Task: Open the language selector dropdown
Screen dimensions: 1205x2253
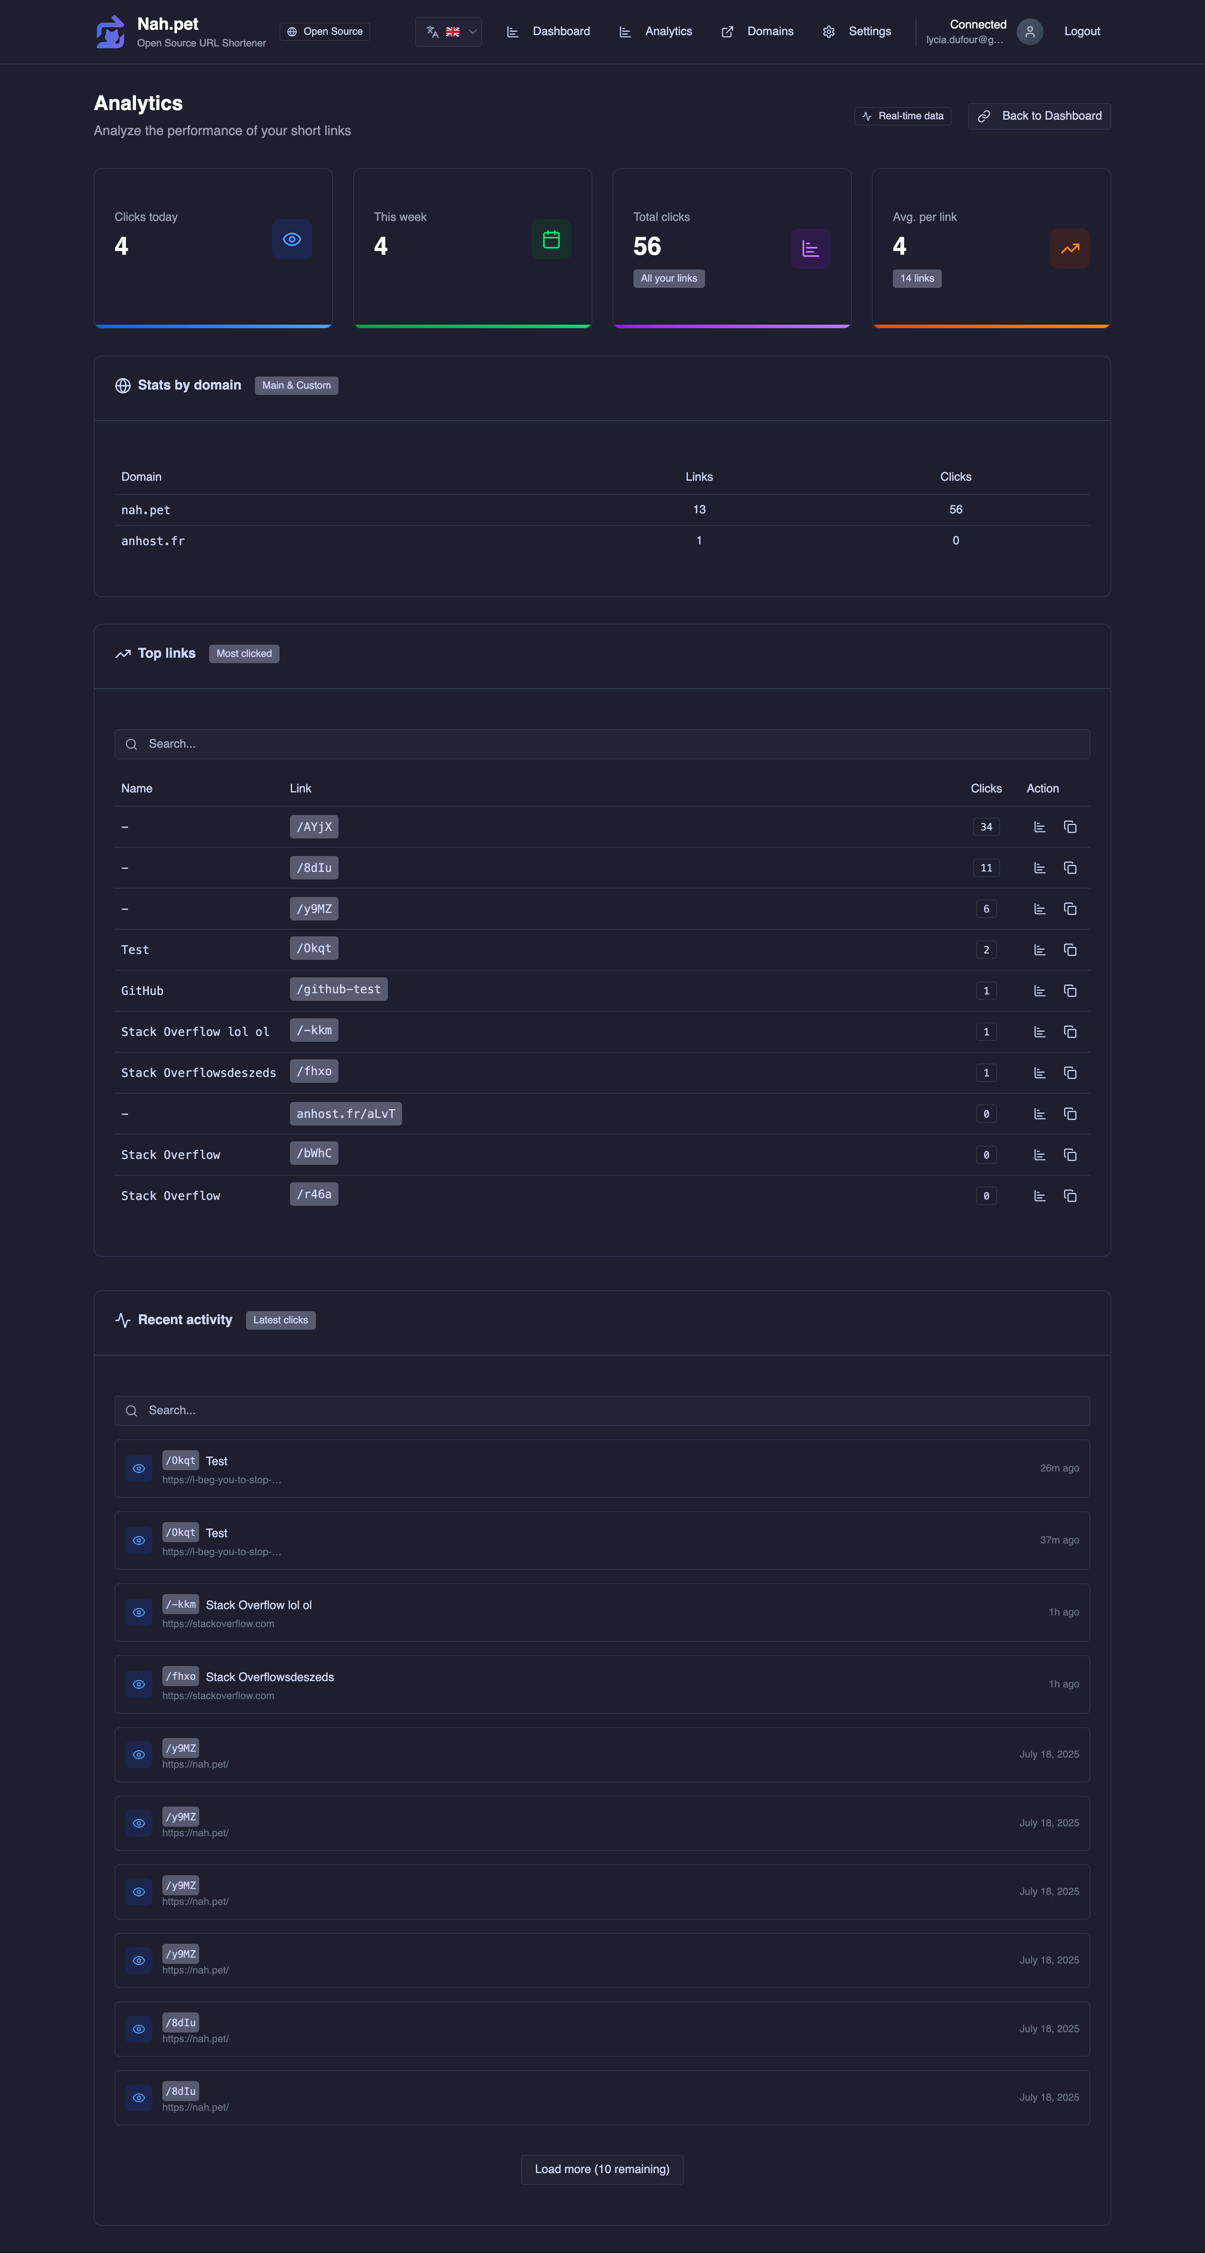Action: (448, 31)
